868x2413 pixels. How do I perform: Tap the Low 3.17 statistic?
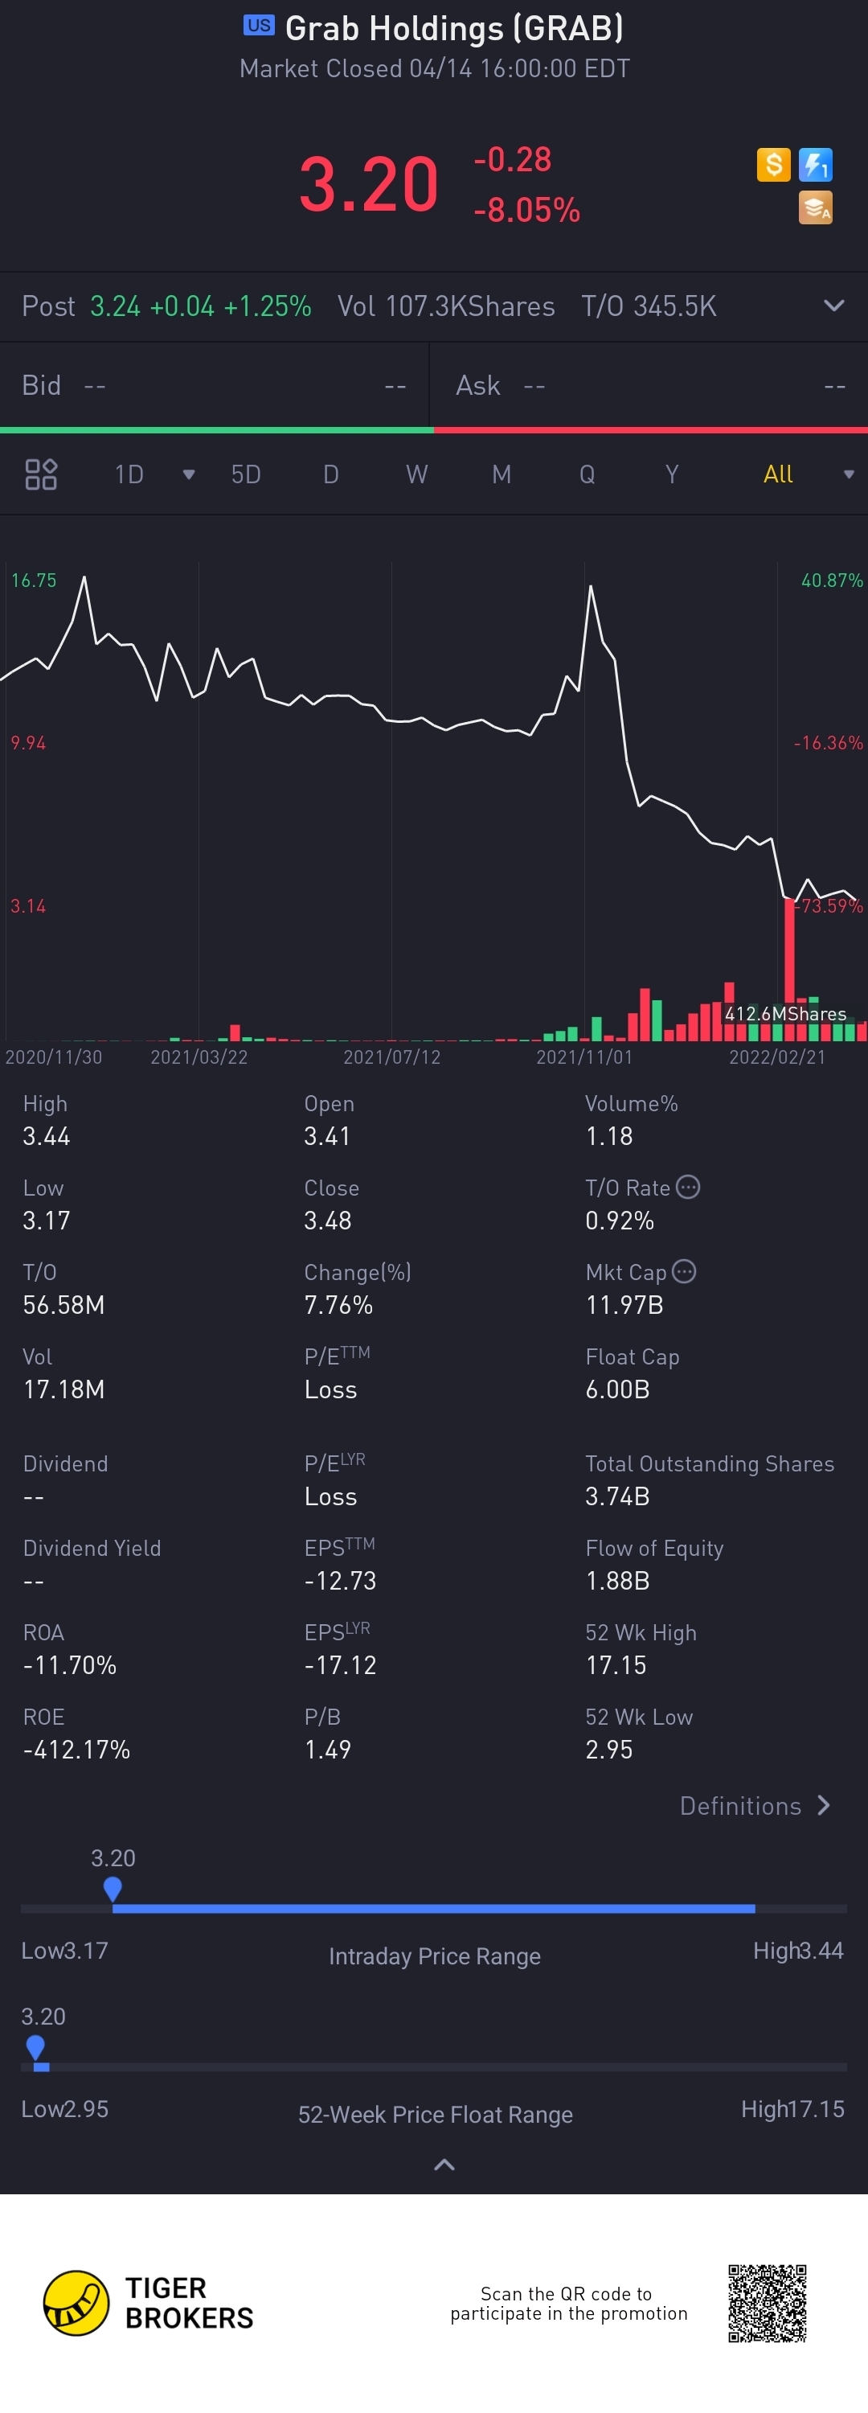click(x=47, y=1204)
